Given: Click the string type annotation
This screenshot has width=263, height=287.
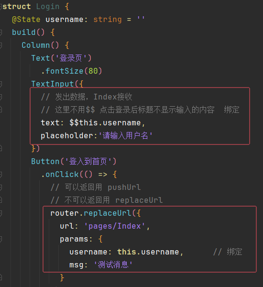Looking at the screenshot, I should tap(108, 20).
